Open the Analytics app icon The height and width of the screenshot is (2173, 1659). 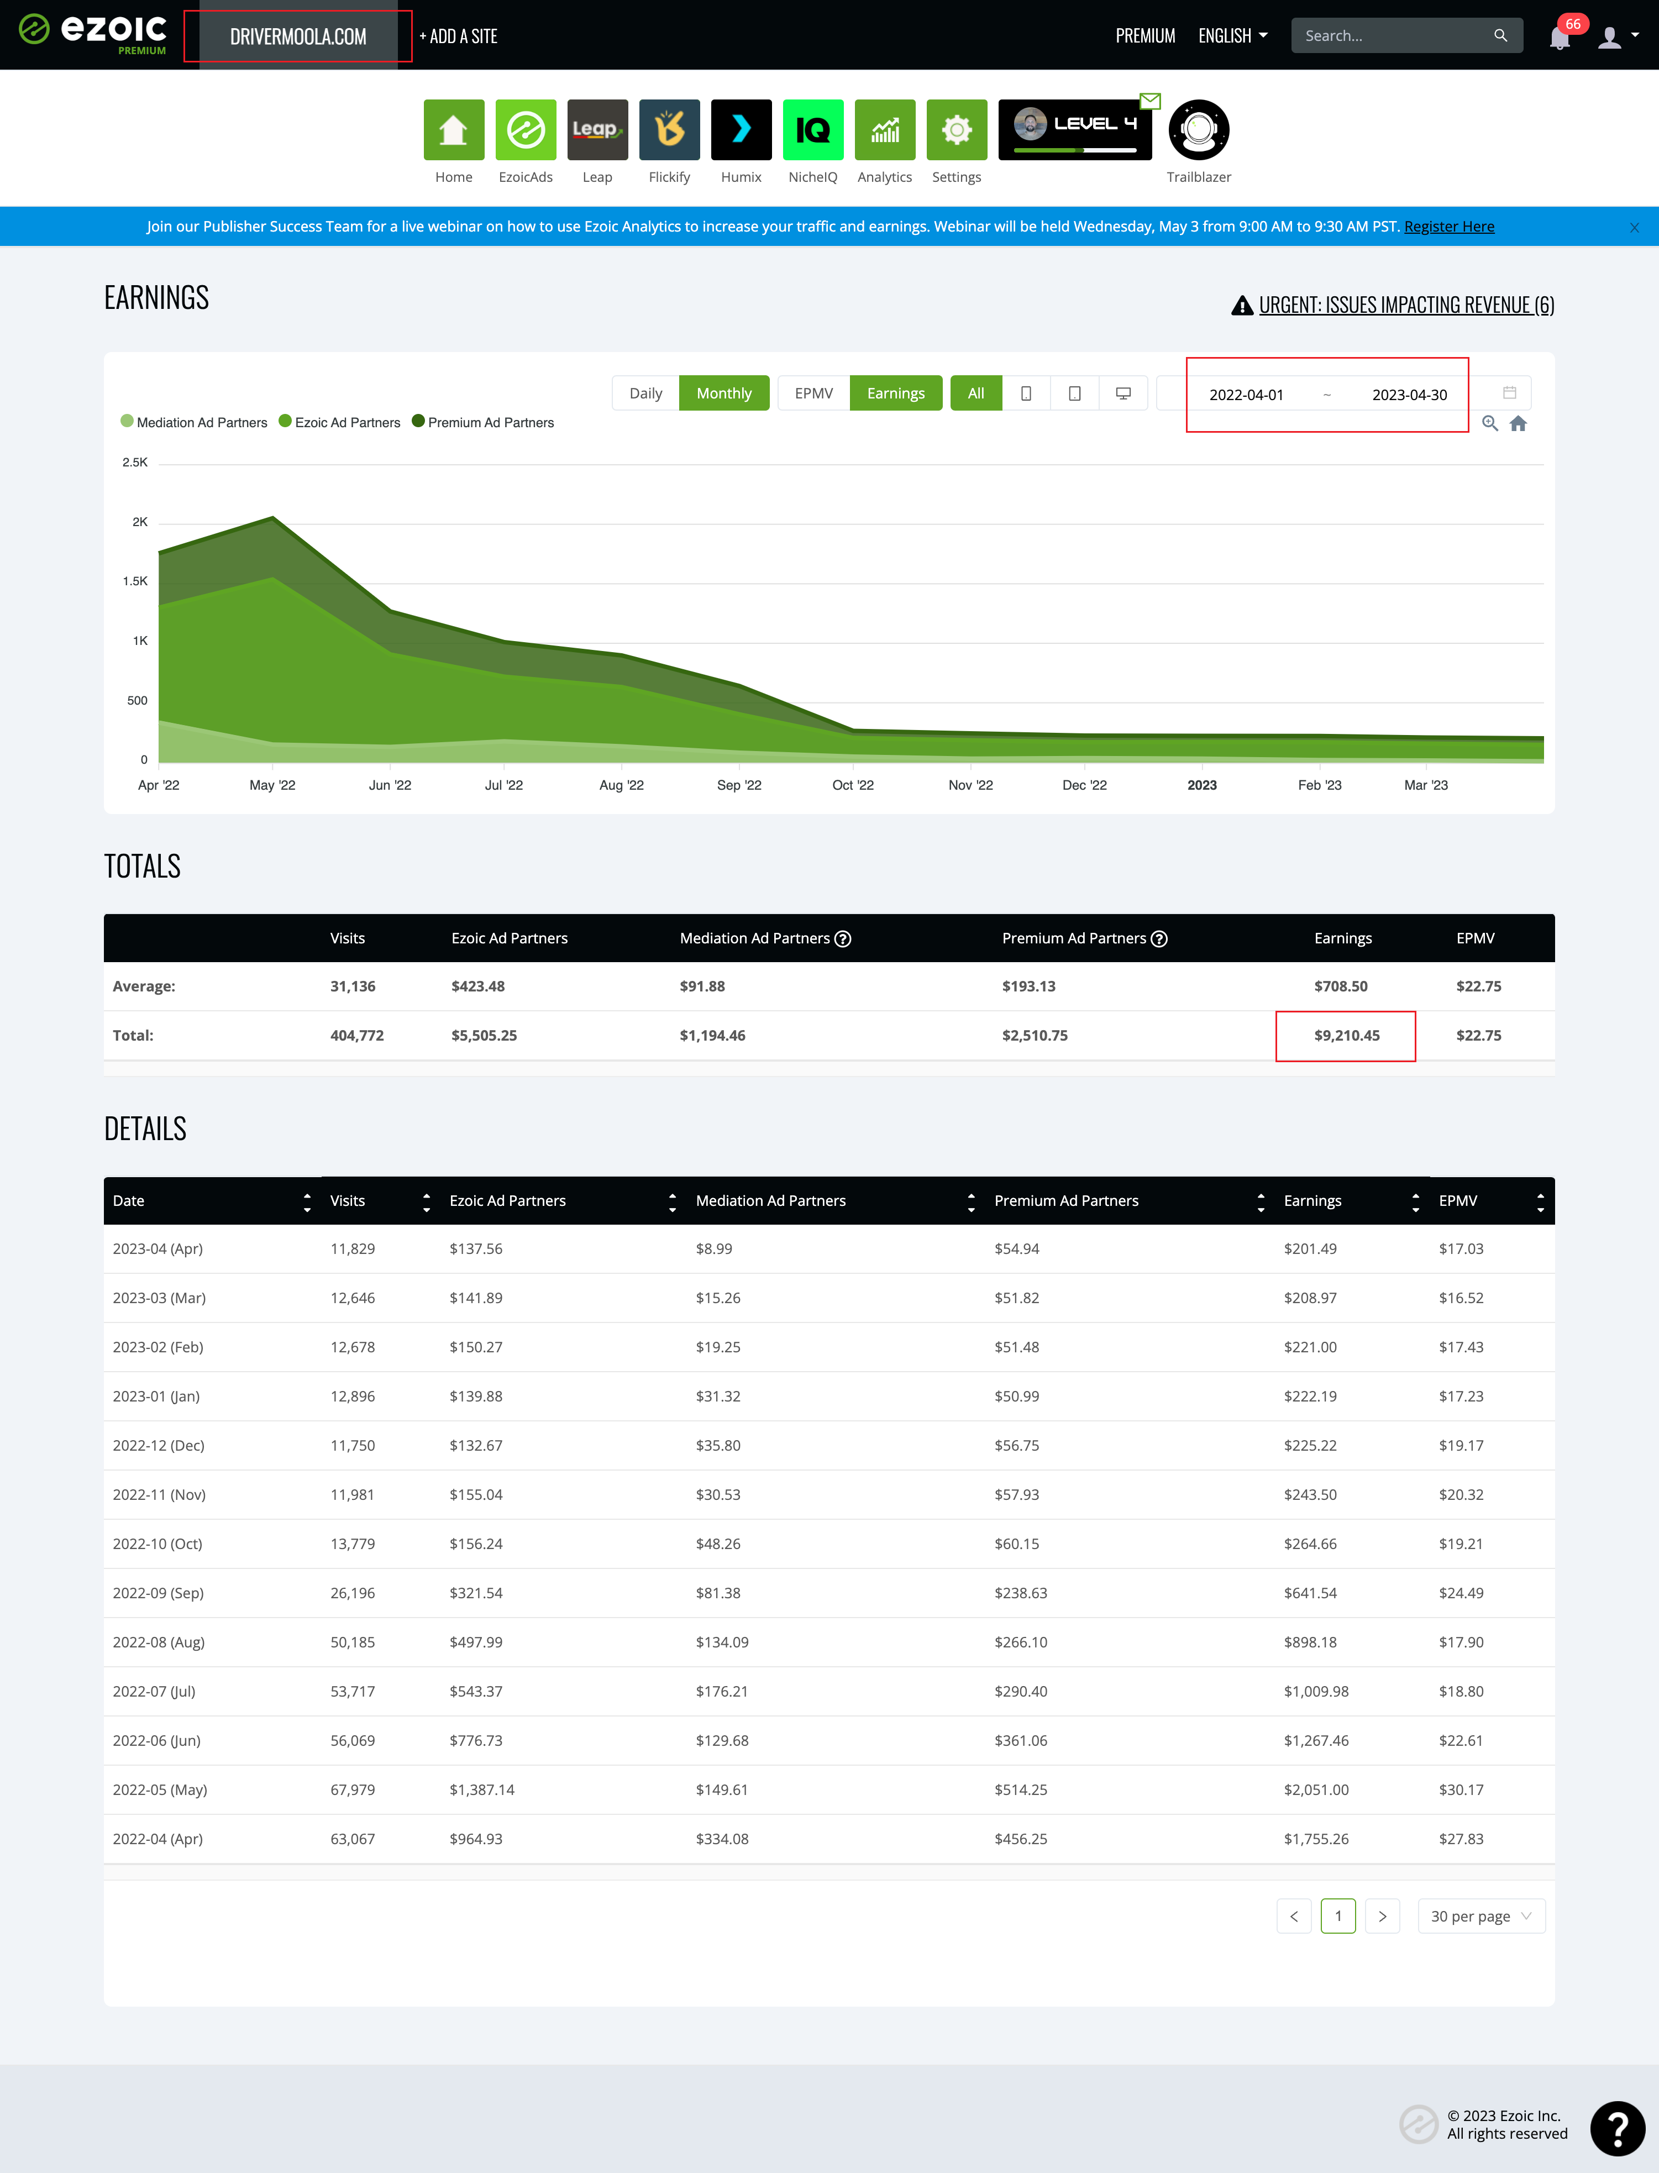(x=885, y=129)
